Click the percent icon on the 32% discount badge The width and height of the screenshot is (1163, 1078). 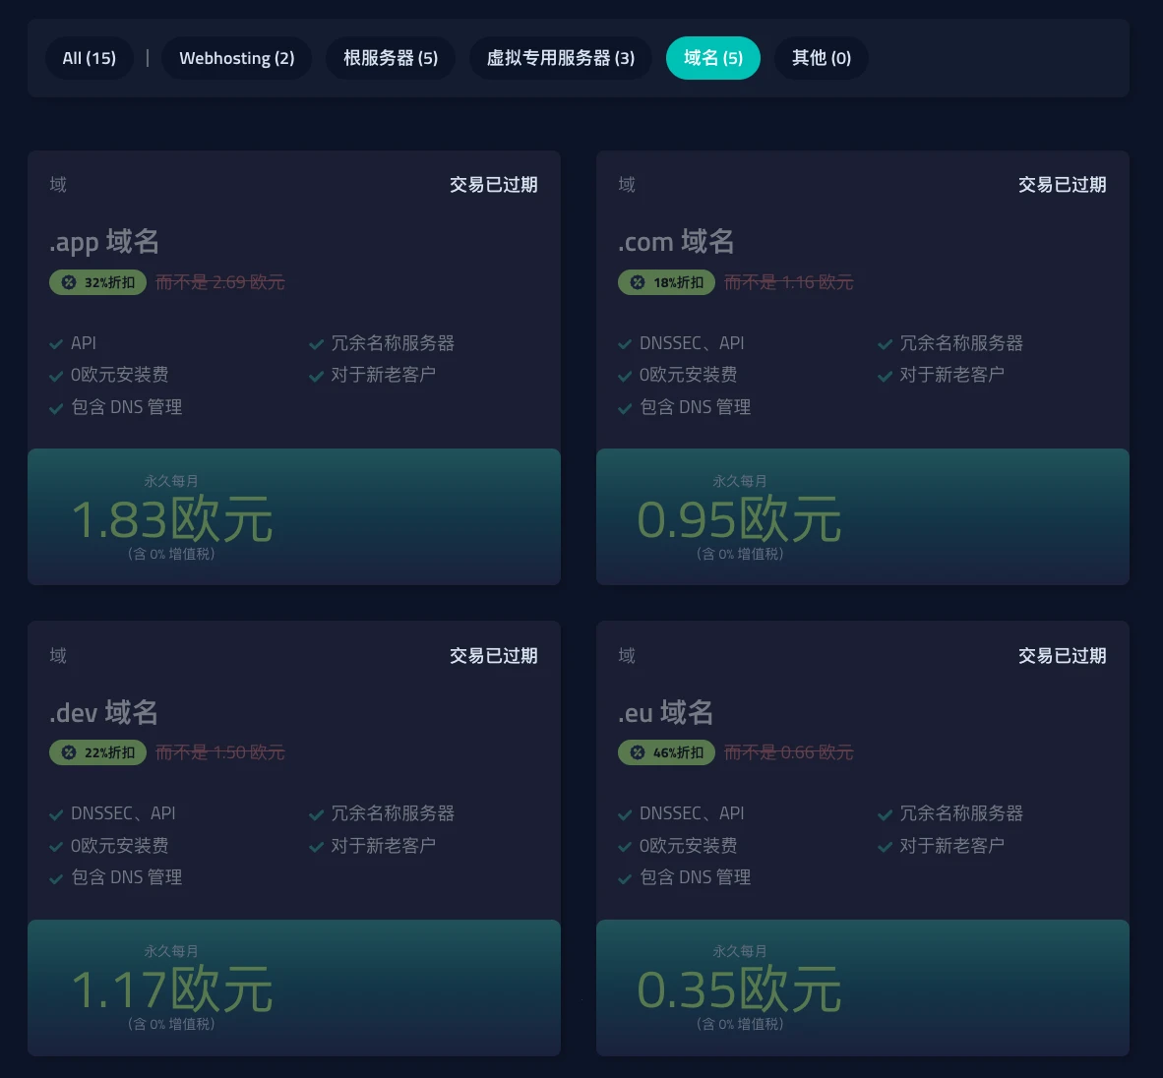67,282
